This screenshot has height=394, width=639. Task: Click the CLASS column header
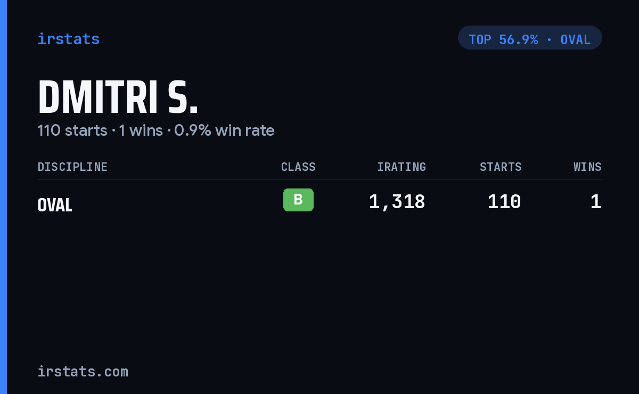point(298,167)
